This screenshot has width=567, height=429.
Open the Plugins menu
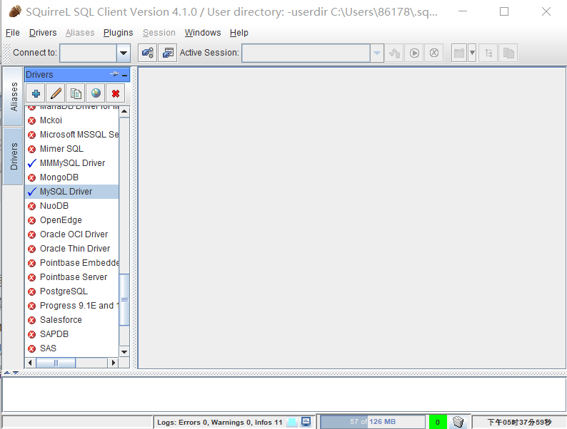(x=118, y=33)
